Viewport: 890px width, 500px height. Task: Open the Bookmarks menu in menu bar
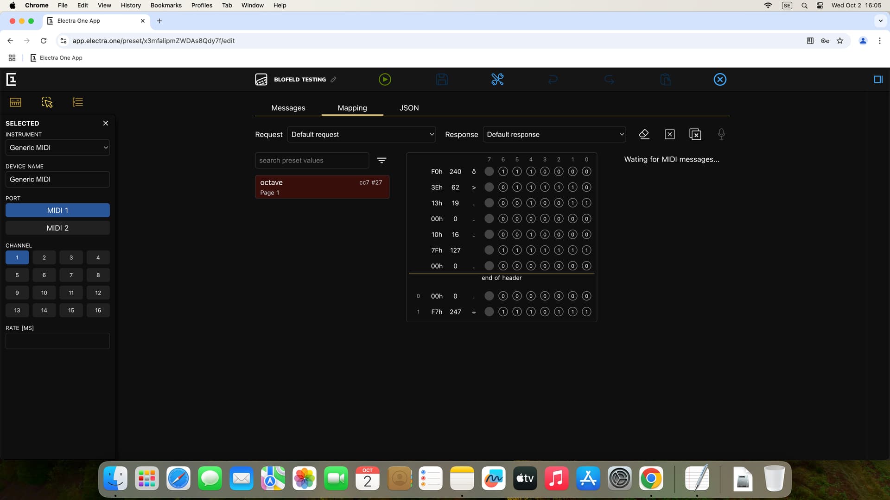point(166,6)
